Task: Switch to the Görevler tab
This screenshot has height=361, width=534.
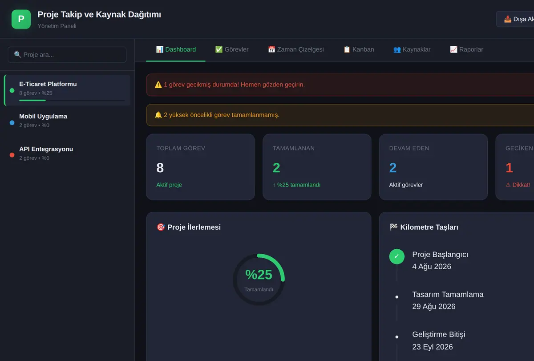Action: tap(232, 50)
